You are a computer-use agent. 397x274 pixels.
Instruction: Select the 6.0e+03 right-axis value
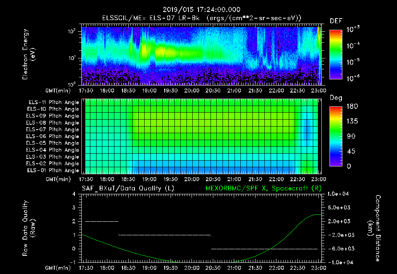pos(339,207)
